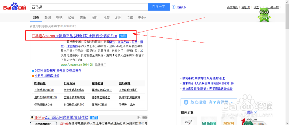Image resolution: width=289 pixels, height=125 pixels.
Task: Open the 图书音像 category heading
Action: pyautogui.click(x=40, y=83)
